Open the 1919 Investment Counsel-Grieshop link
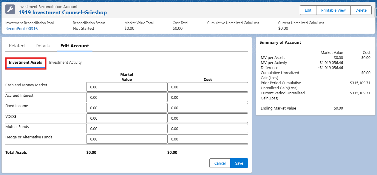377x175 pixels. tap(63, 12)
